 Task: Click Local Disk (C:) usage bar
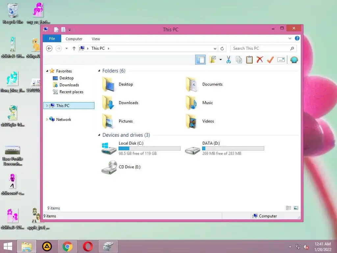[149, 149]
